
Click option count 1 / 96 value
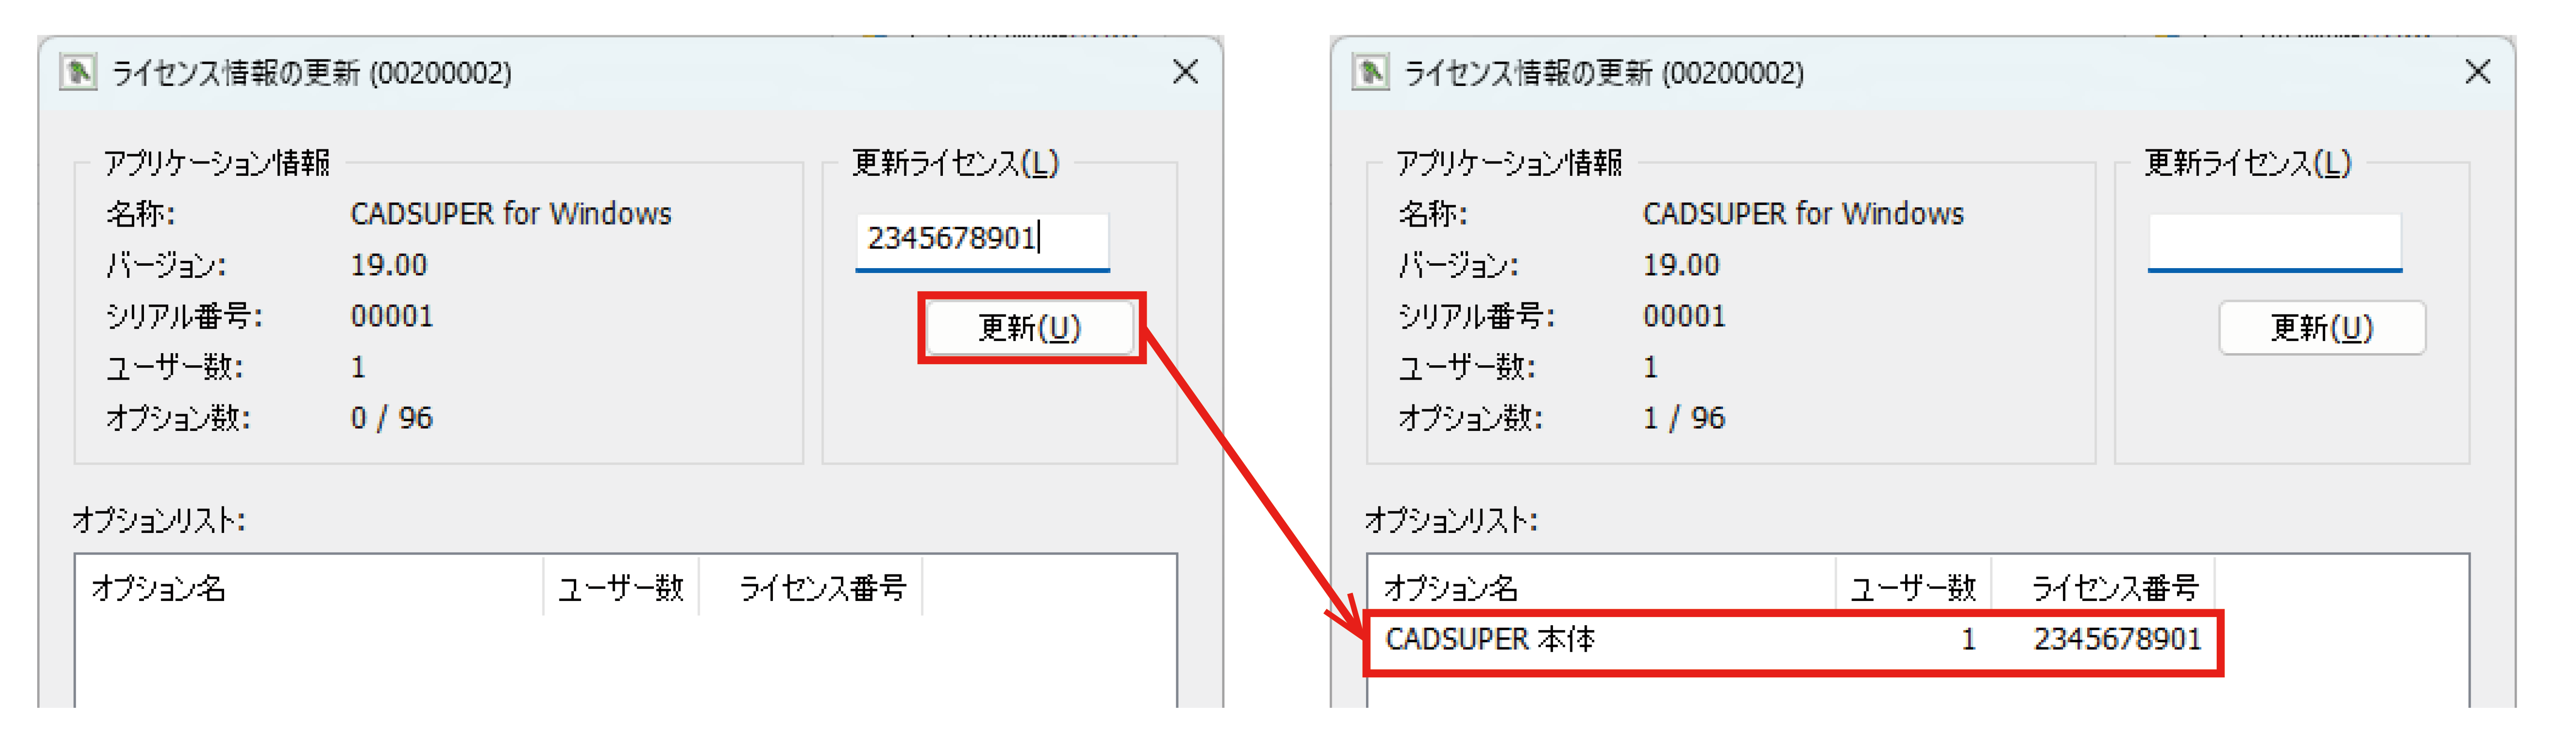[1684, 418]
